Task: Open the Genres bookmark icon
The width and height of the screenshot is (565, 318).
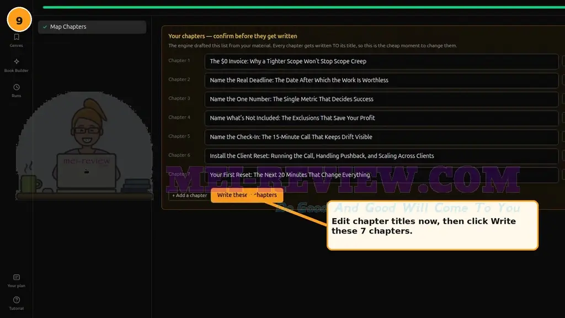Action: 17,37
